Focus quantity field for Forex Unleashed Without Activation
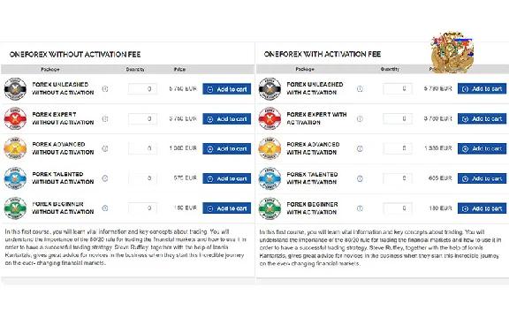This screenshot has width=509, height=325. (143, 89)
